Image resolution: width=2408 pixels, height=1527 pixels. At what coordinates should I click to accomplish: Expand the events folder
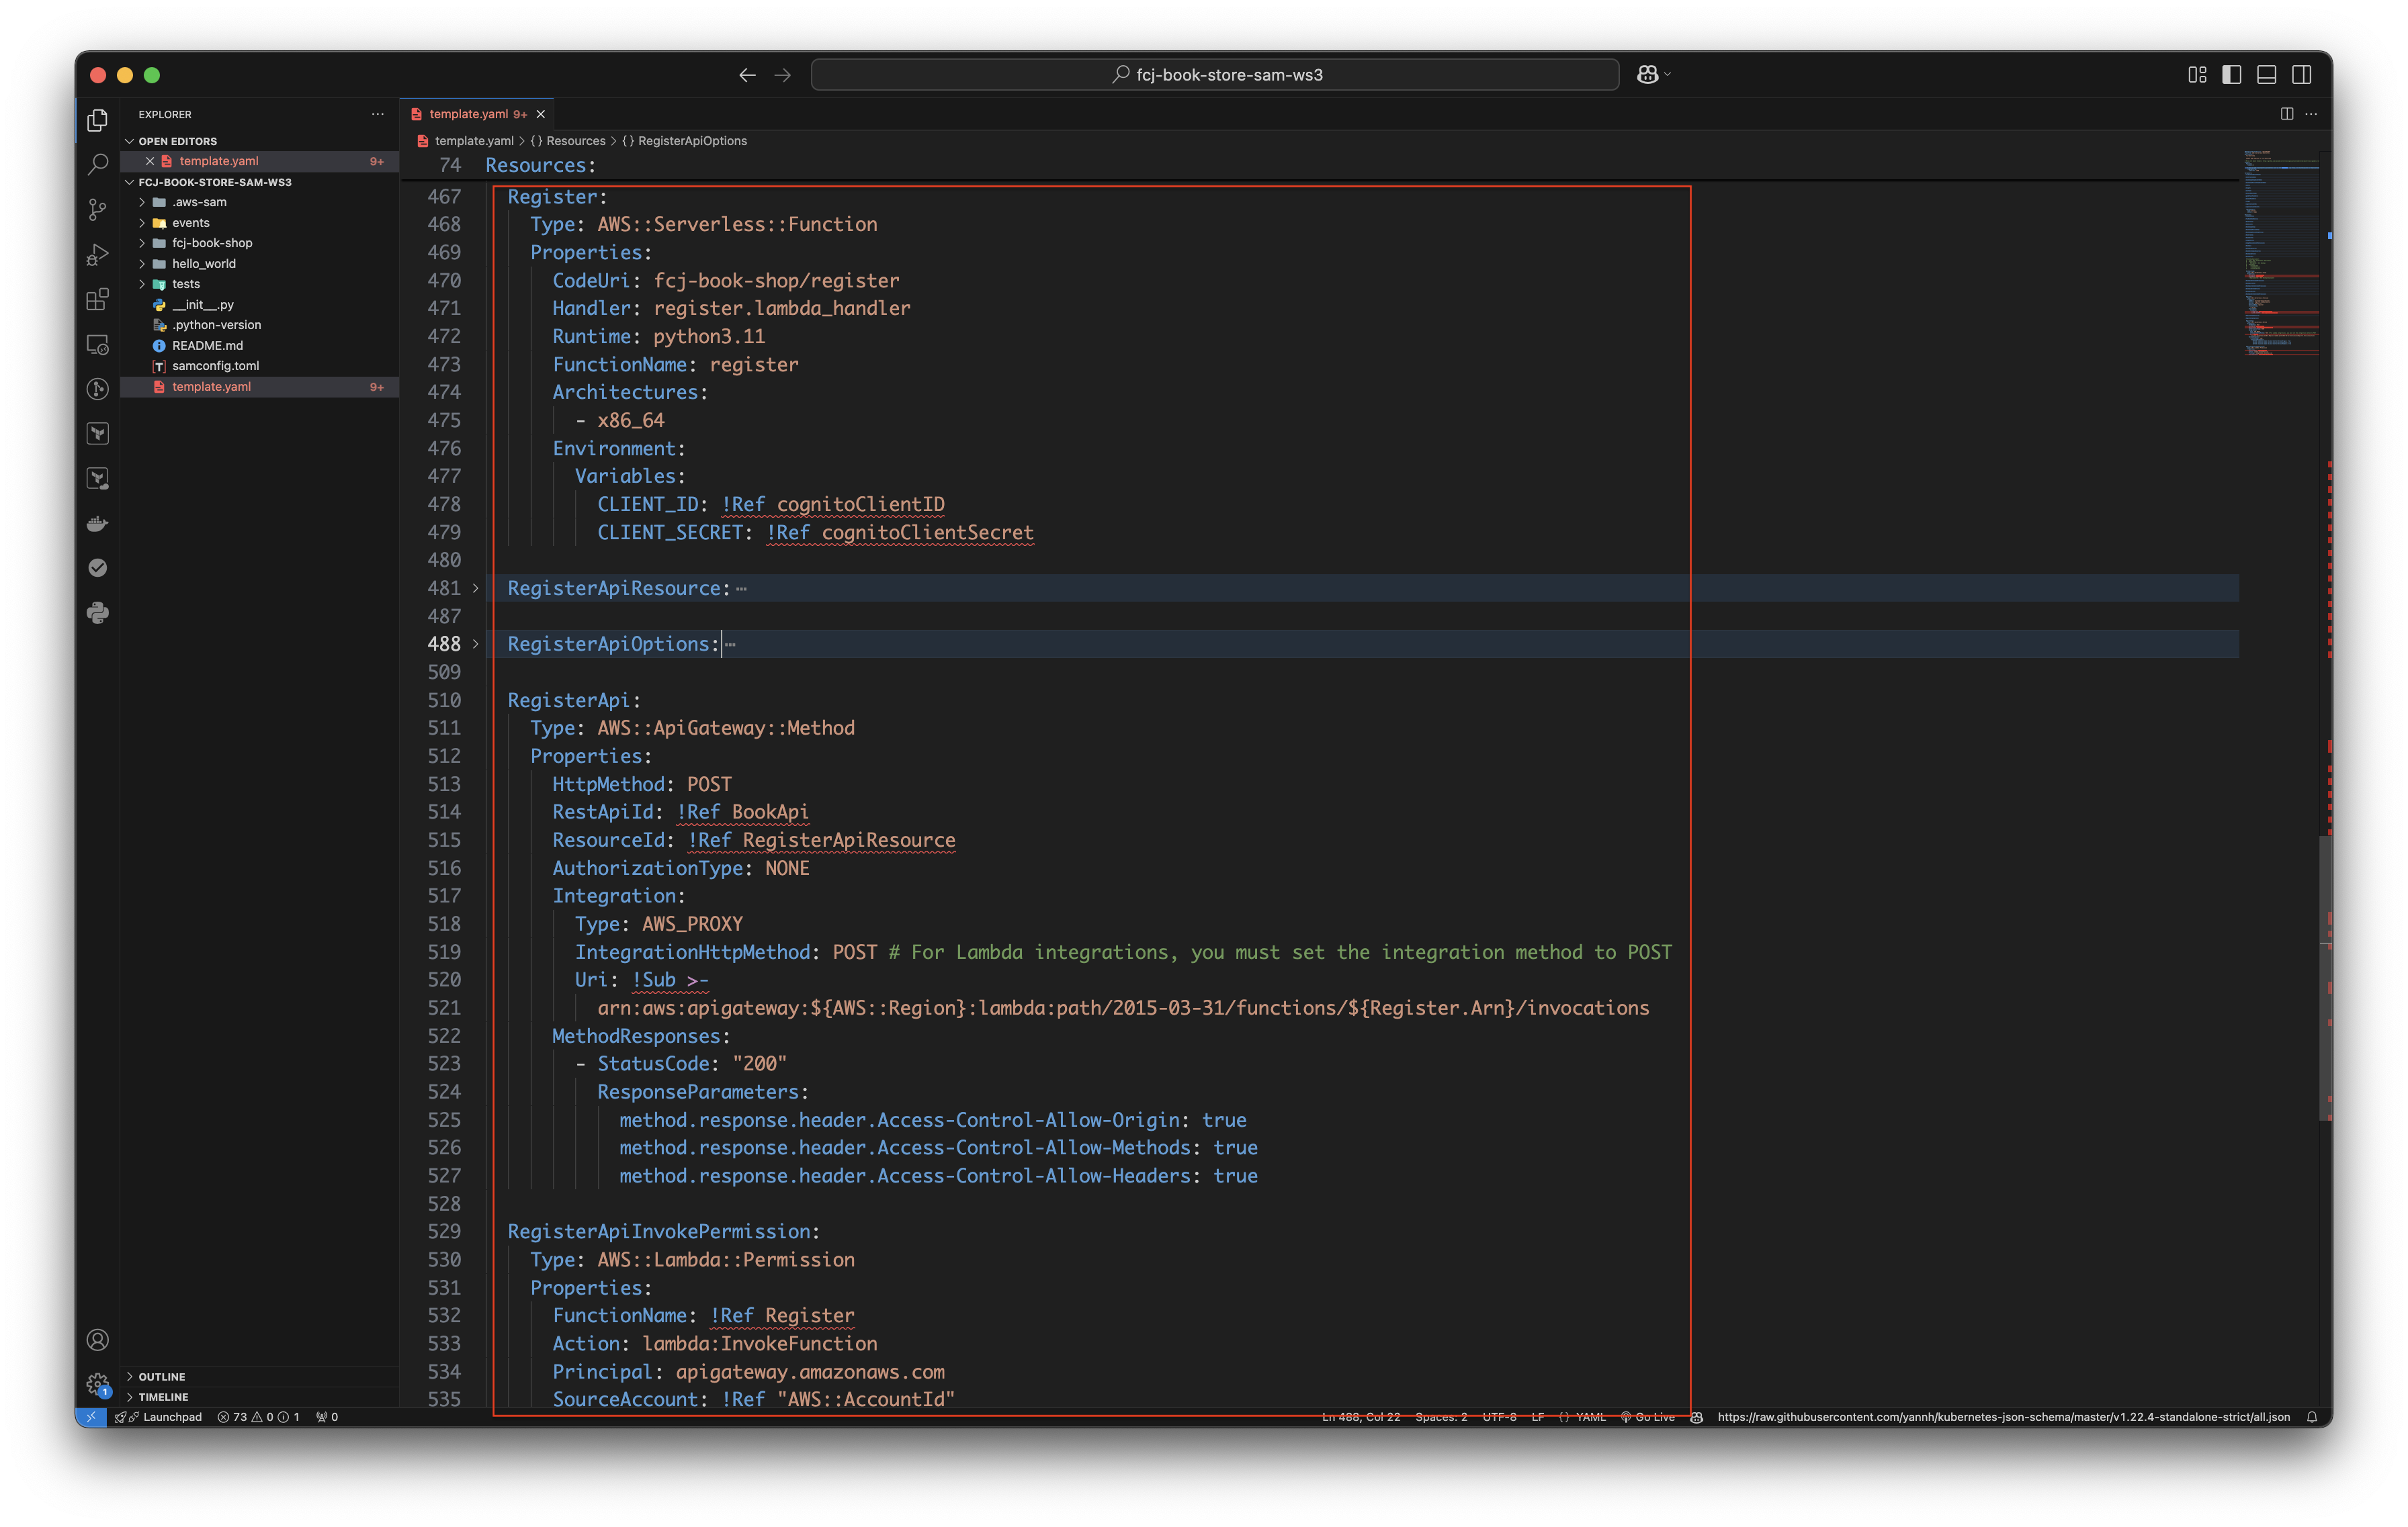tap(141, 223)
